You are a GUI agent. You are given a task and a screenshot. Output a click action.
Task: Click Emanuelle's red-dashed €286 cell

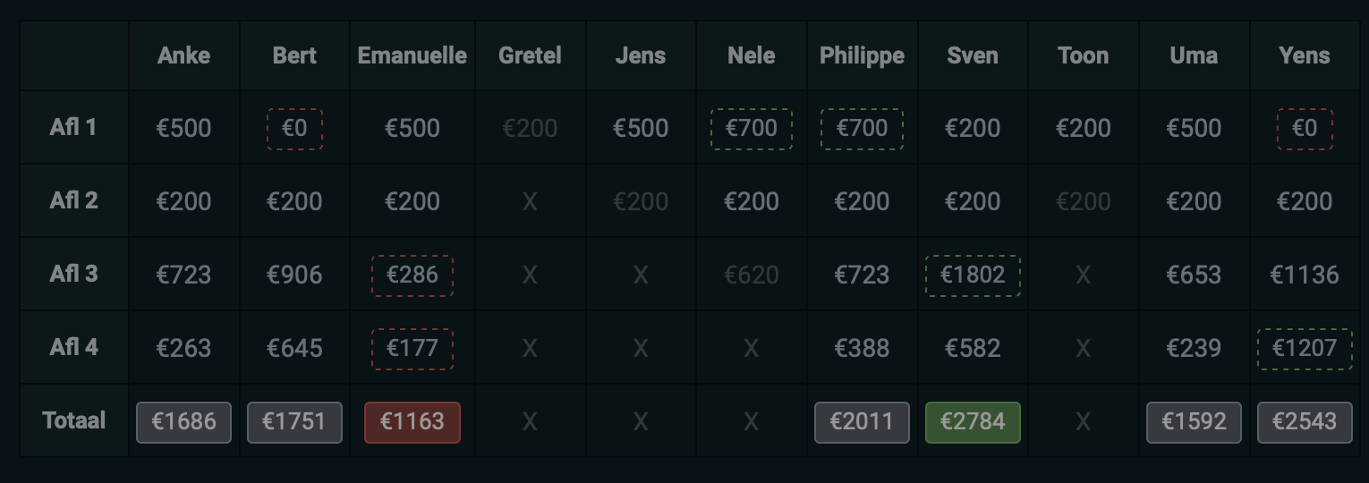(x=412, y=275)
